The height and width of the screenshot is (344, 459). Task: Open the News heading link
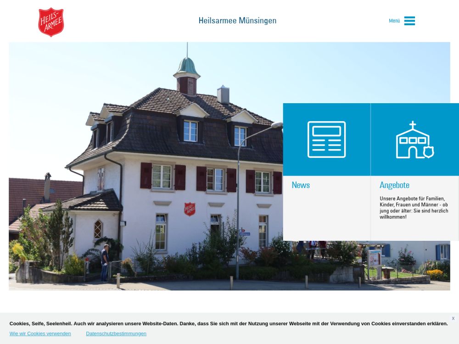301,185
